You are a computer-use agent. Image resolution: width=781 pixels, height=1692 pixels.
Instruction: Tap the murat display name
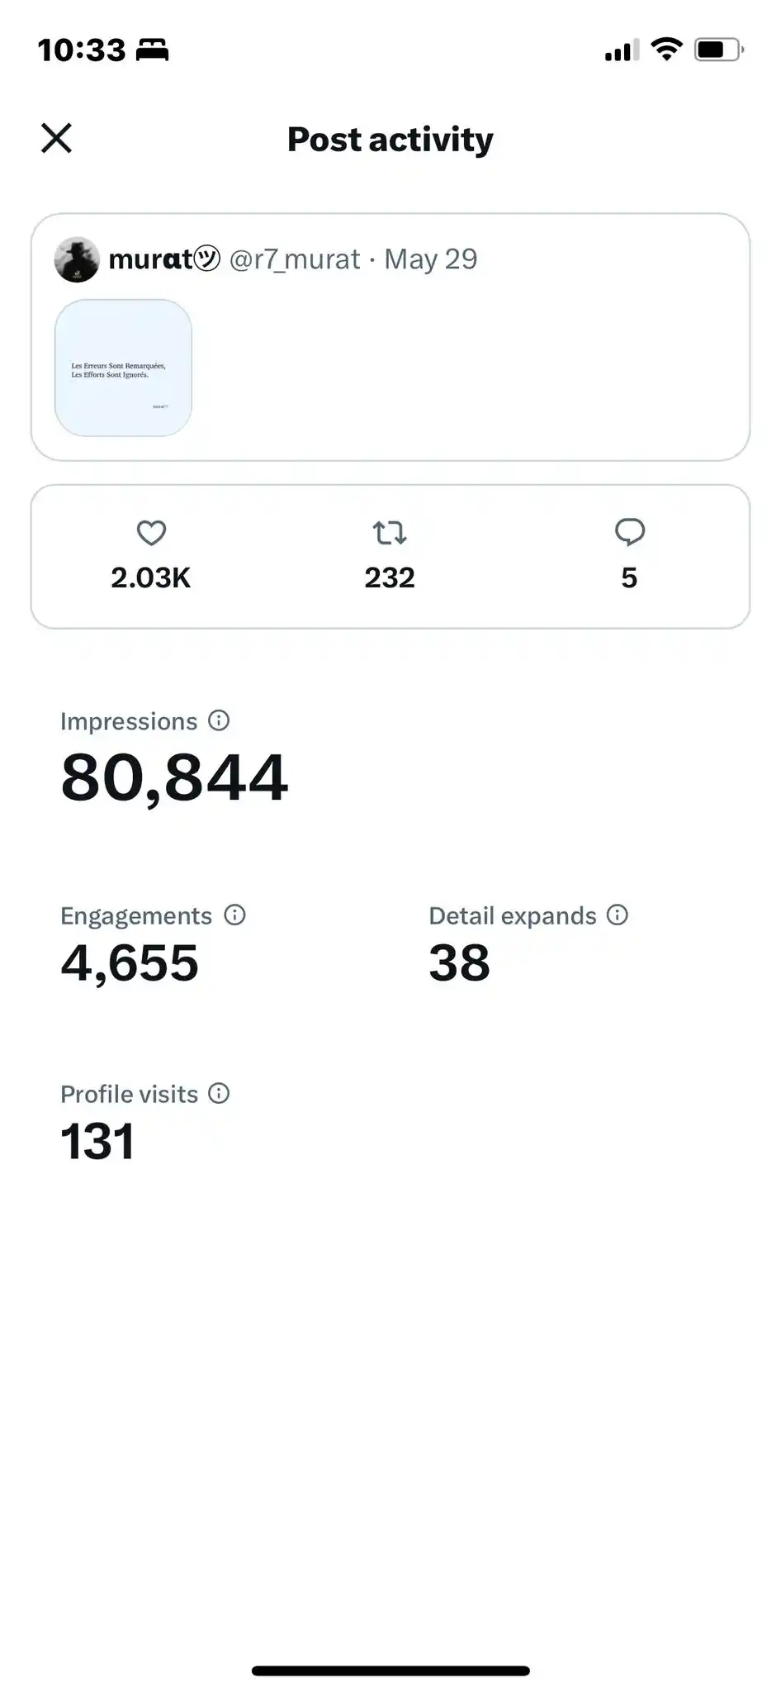[x=150, y=259]
